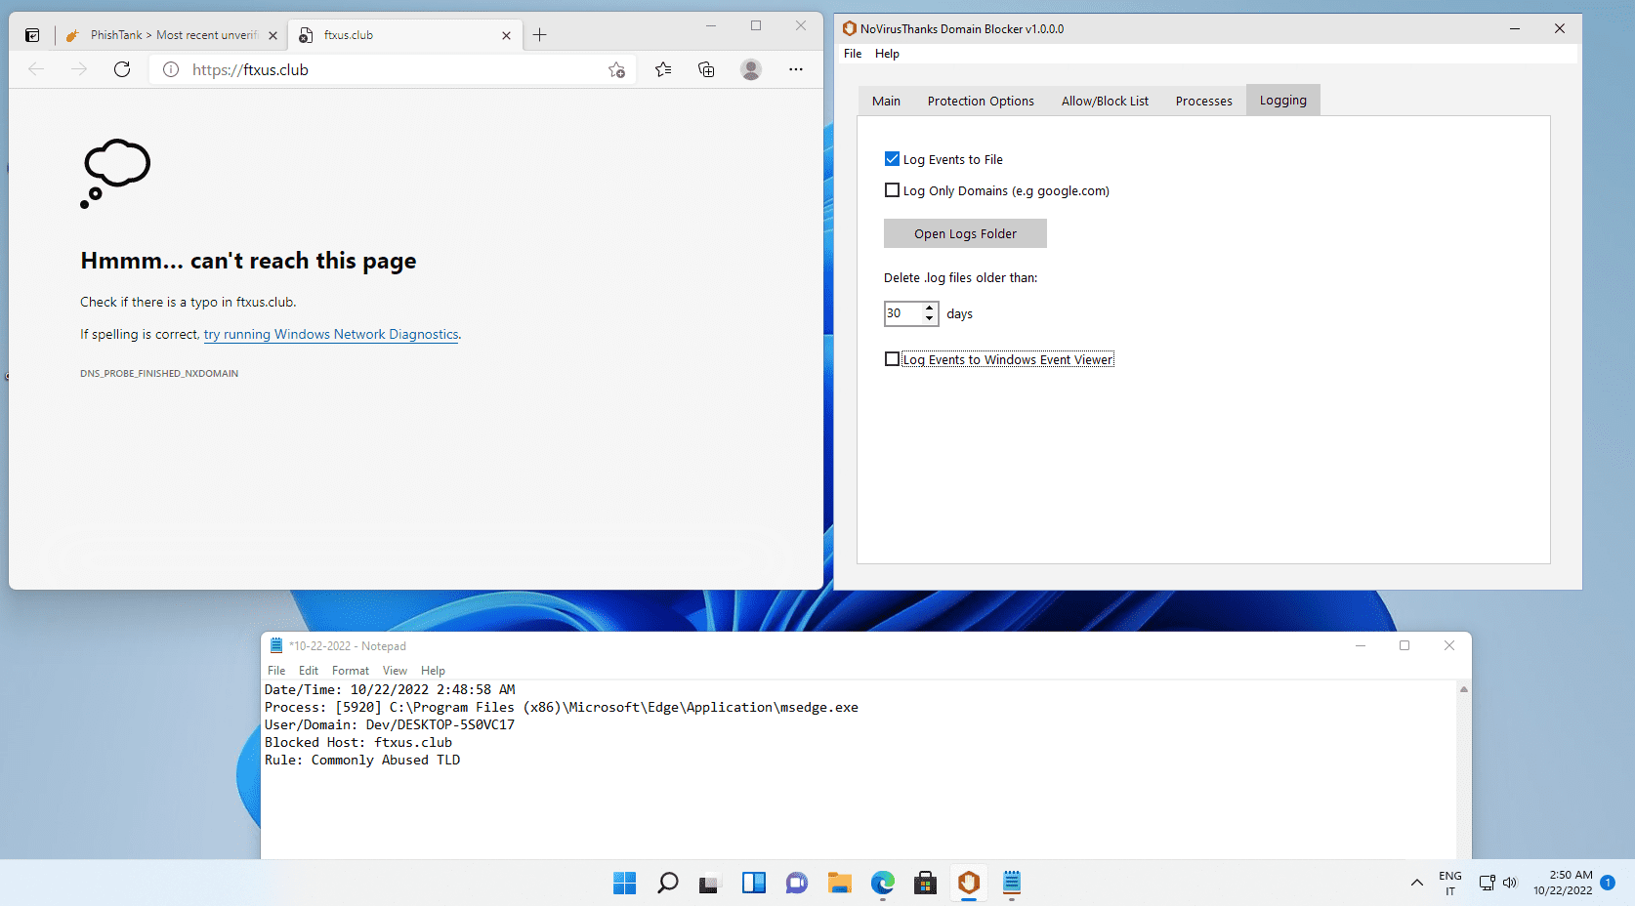This screenshot has height=906, width=1635.
Task: Refresh the ftxus.club page
Action: 122,69
